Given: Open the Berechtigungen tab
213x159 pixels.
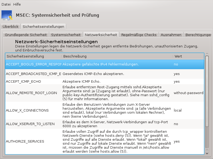Looking at the screenshot, I should 198,35.
